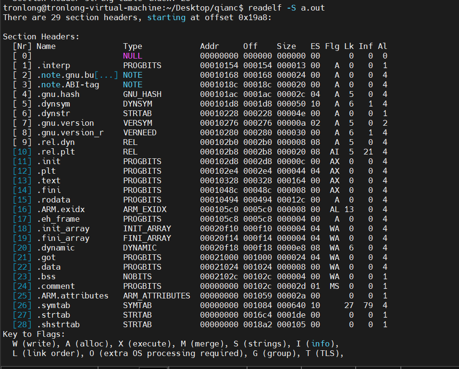Select the .interp section name
Screen dimensions: 459x369
coord(53,65)
